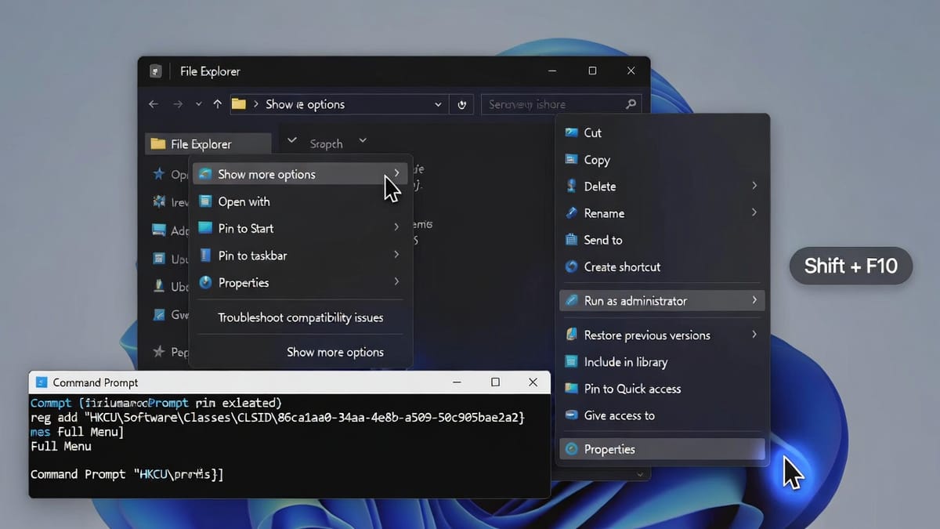The image size is (940, 529).
Task: Click 'Properties' under Give access to
Action: (662, 449)
